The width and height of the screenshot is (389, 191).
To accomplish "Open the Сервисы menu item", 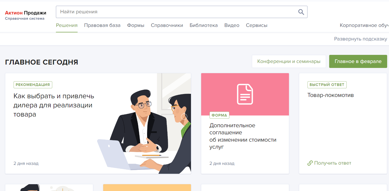I will pos(257,26).
